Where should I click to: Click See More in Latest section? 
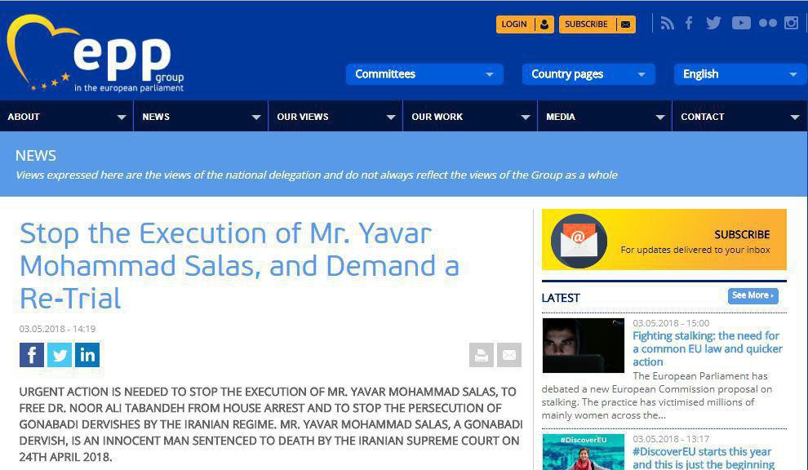(x=753, y=295)
